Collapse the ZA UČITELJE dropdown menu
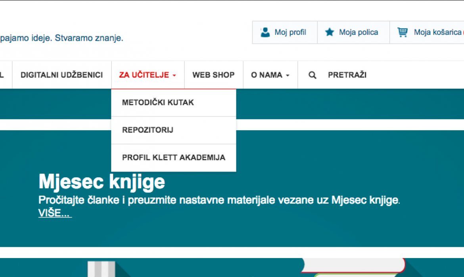This screenshot has height=277, width=464. pyautogui.click(x=144, y=75)
